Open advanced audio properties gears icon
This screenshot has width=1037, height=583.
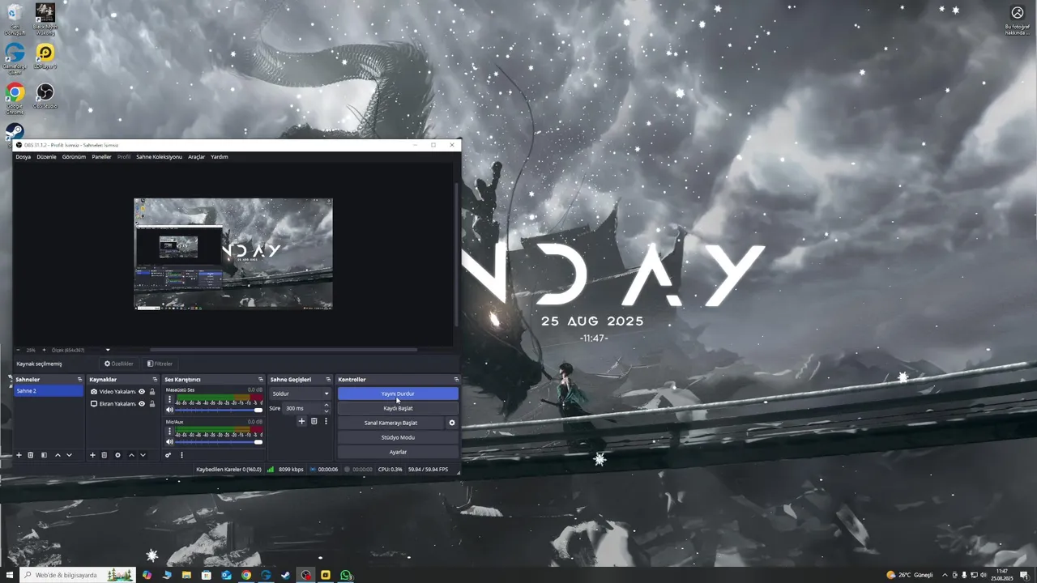pyautogui.click(x=169, y=455)
